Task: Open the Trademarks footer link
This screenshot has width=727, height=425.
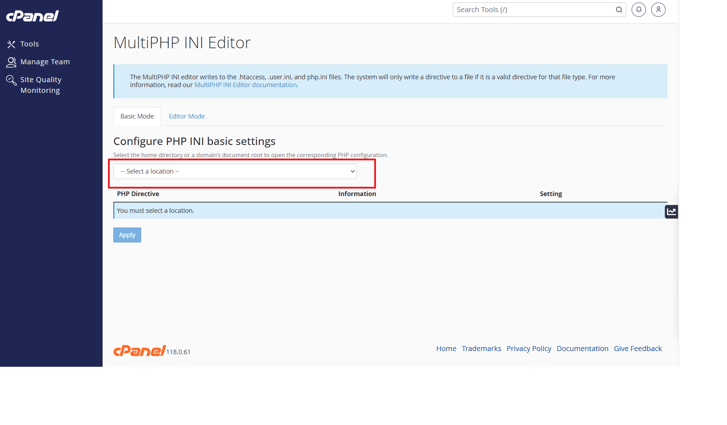Action: pos(481,349)
